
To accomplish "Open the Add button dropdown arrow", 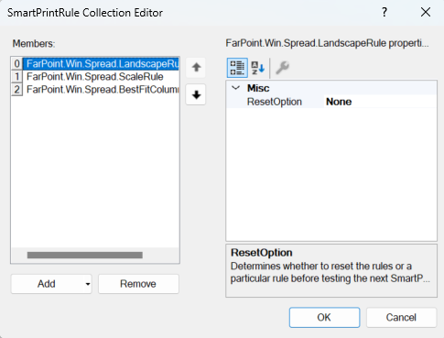I will tap(88, 284).
